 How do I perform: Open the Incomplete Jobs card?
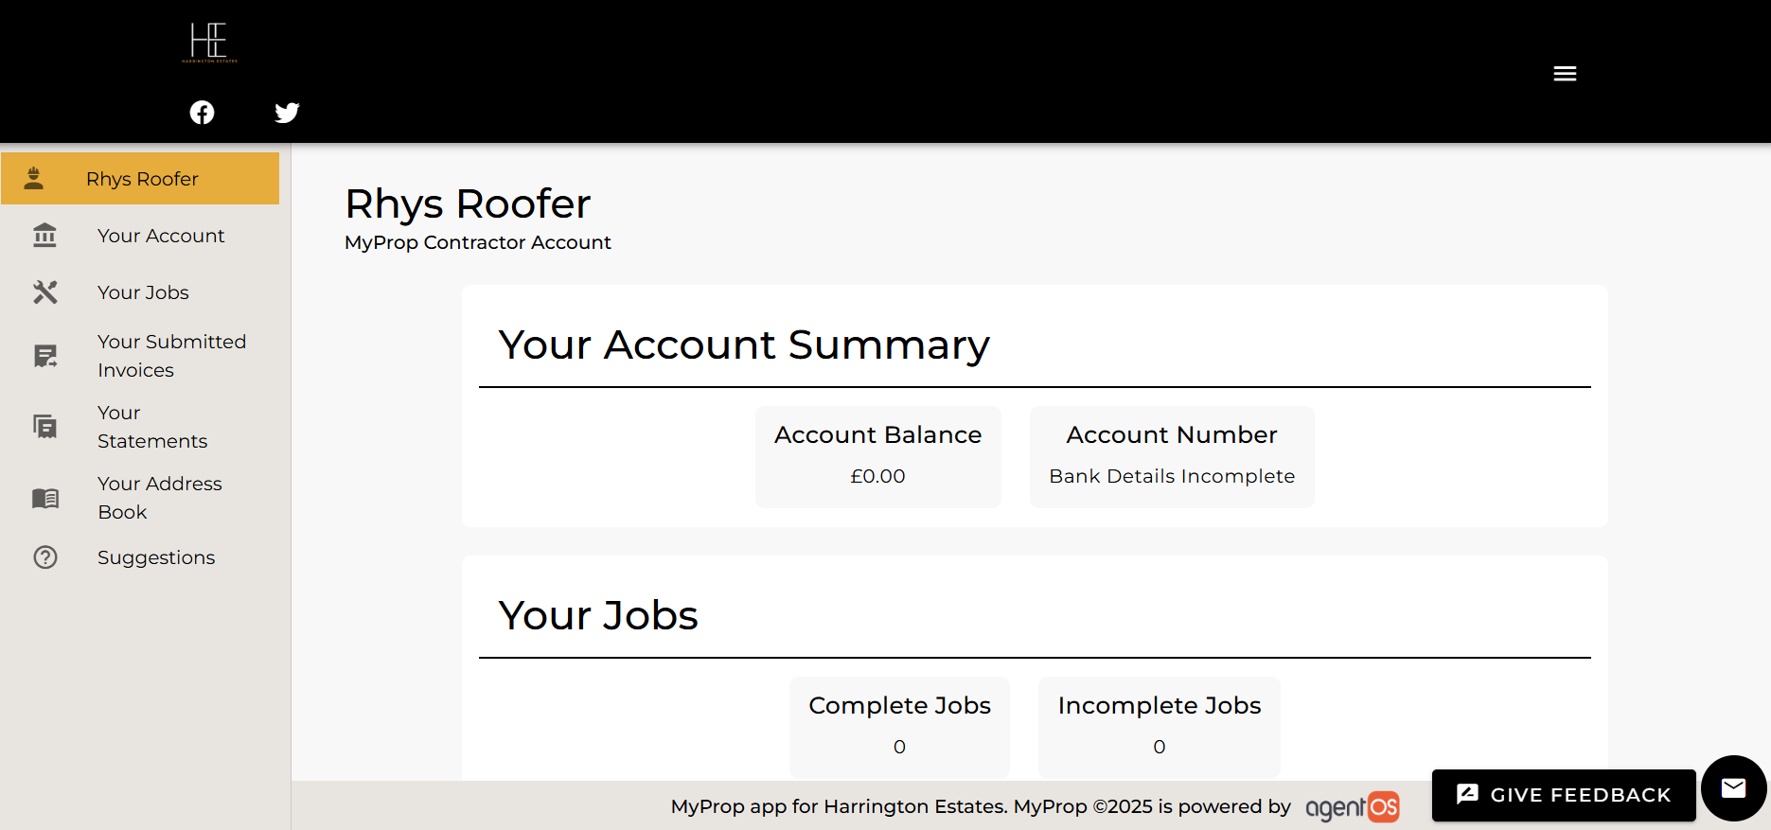(x=1160, y=727)
